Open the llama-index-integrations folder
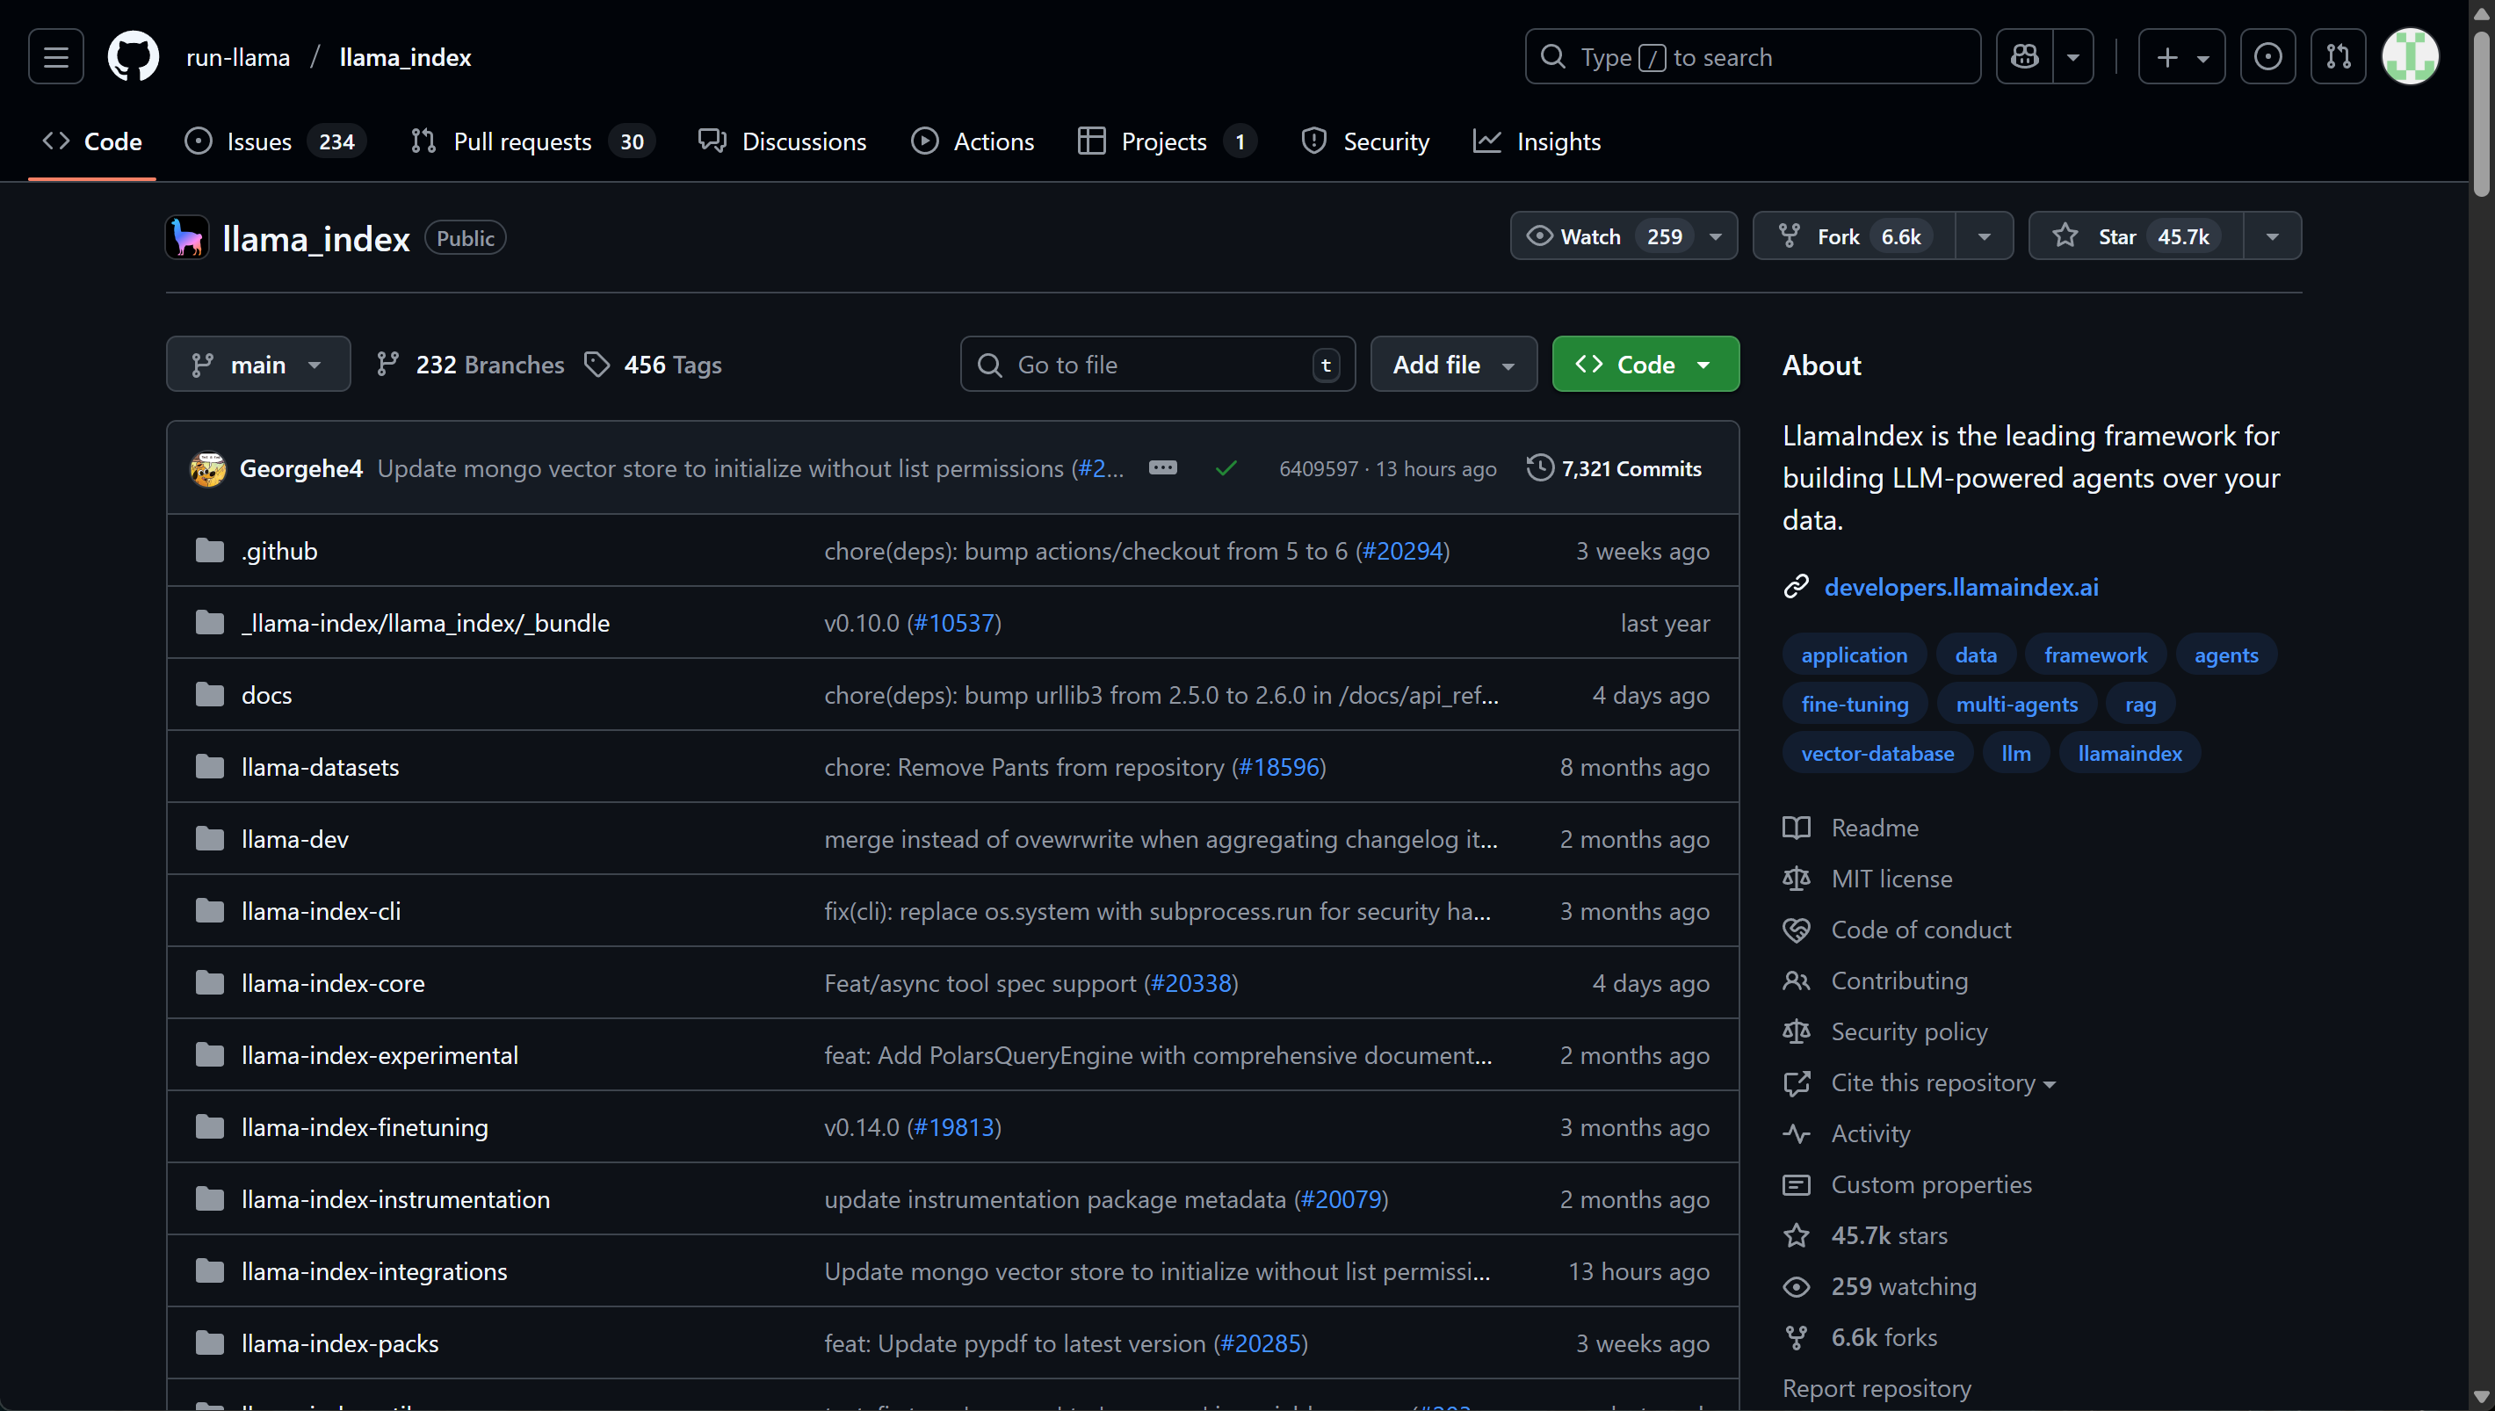Screen dimensions: 2495x1411 [x=374, y=1271]
